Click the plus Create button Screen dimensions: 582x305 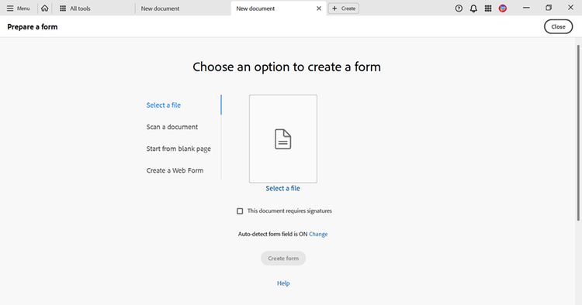click(x=344, y=9)
